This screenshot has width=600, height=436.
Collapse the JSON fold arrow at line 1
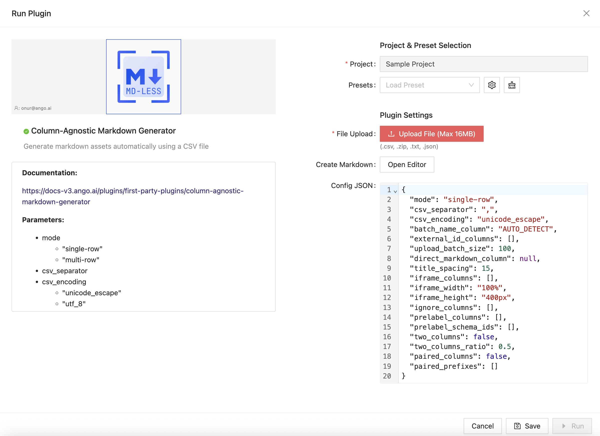395,191
